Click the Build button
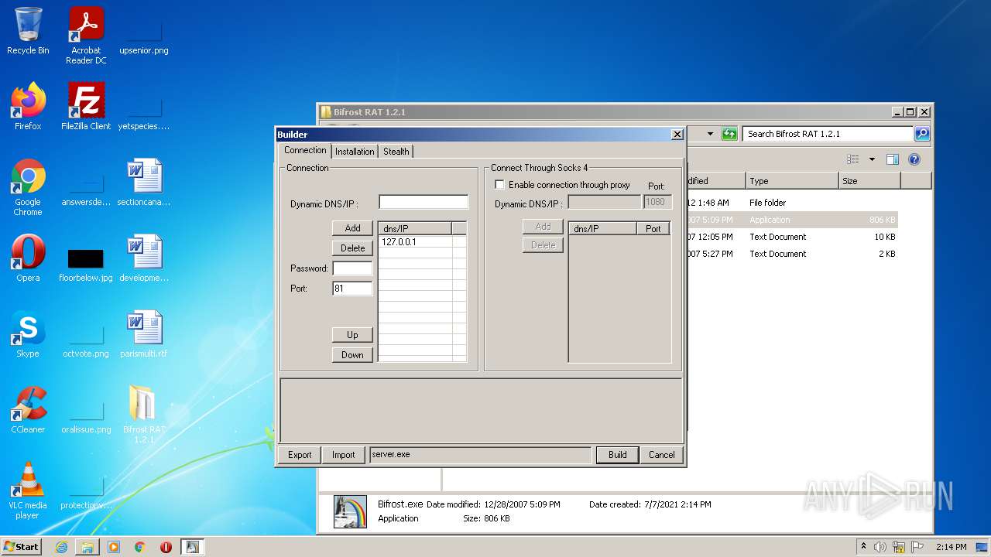 [x=617, y=454]
